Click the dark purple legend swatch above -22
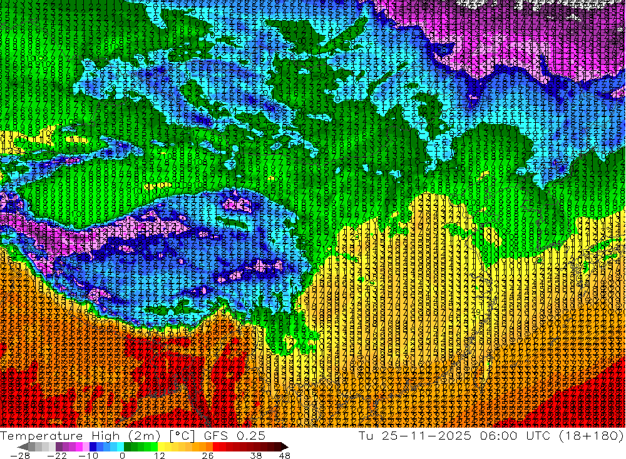The width and height of the screenshot is (626, 459). tap(59, 447)
